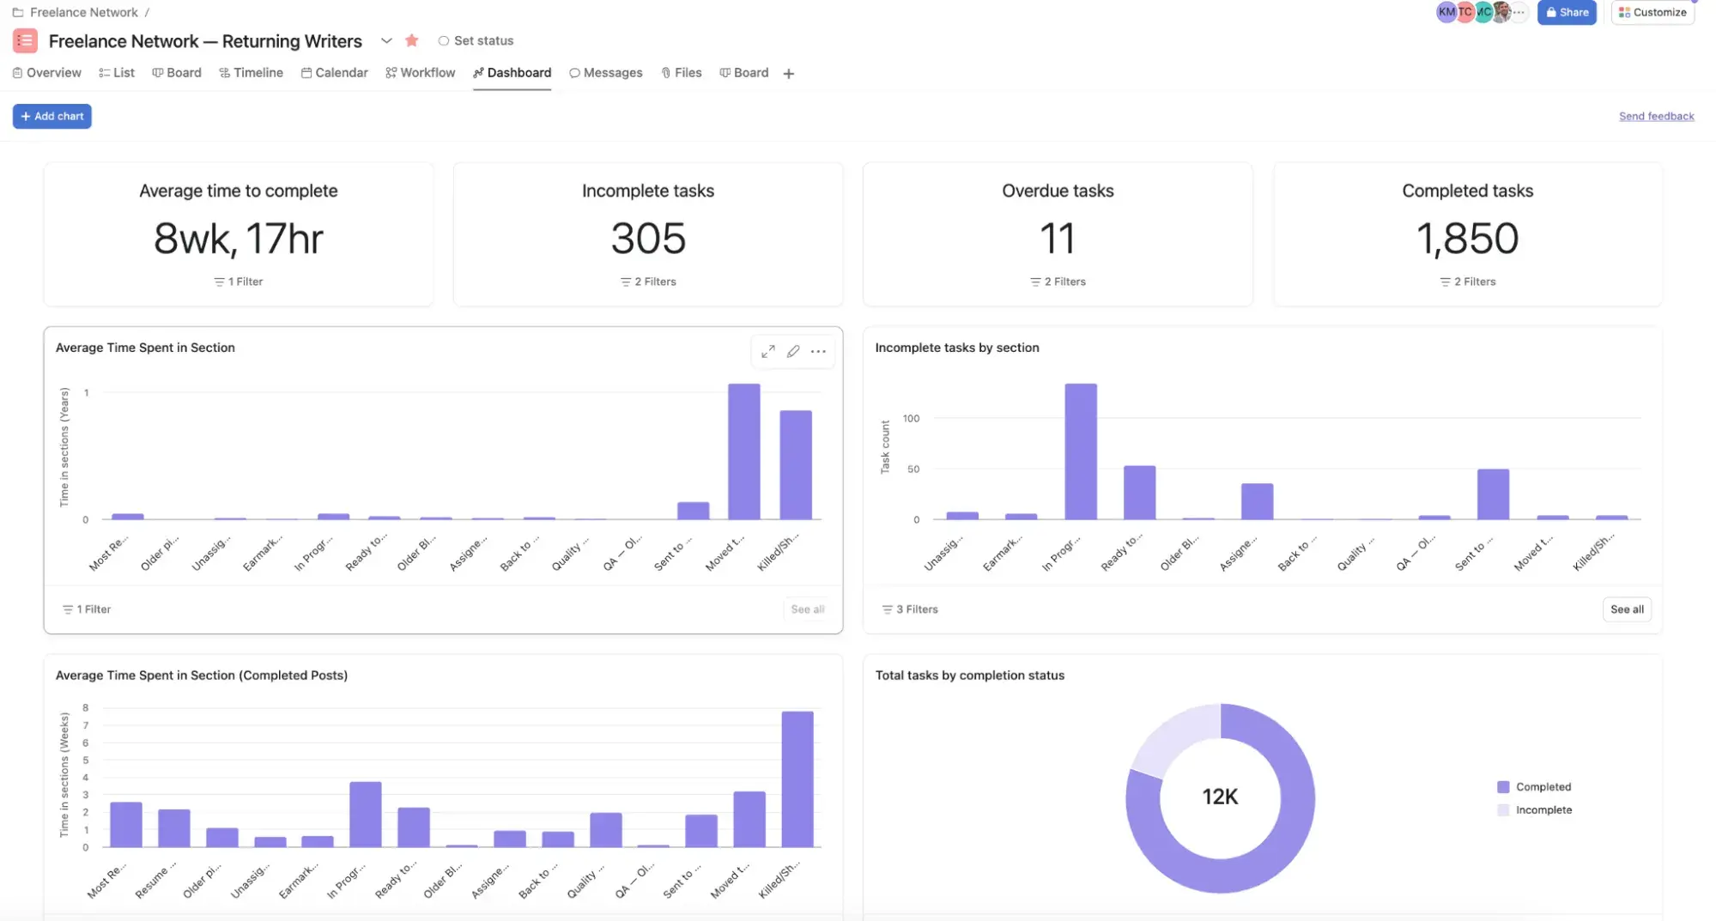Expand 3 Filters on Incomplete tasks by section
The height and width of the screenshot is (921, 1716).
910,609
